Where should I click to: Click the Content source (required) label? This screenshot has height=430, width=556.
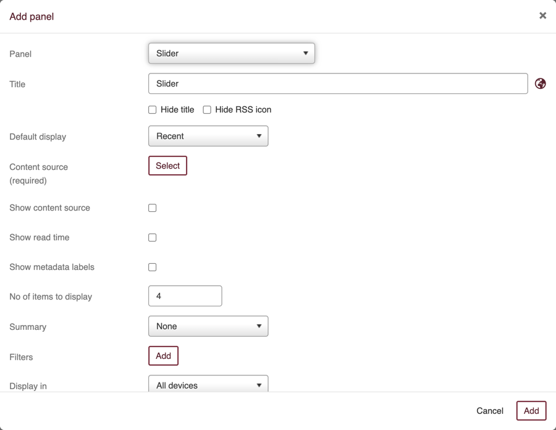[38, 174]
